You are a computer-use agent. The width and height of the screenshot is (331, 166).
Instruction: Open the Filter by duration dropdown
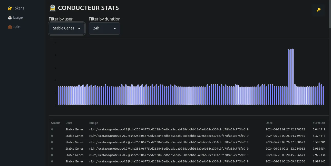(x=104, y=28)
